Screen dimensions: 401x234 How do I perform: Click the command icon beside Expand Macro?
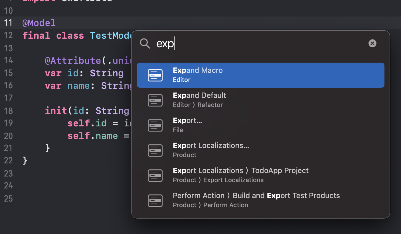pos(155,75)
